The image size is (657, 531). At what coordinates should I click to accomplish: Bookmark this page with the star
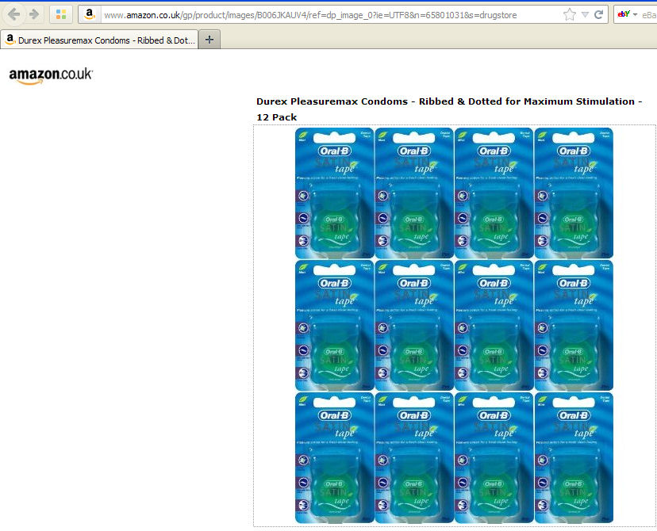(x=570, y=15)
